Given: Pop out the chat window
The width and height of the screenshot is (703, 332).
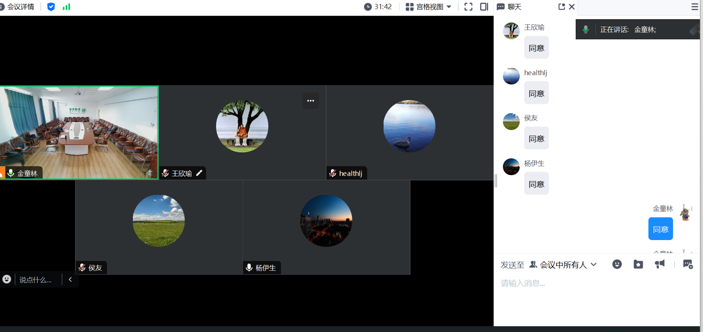Looking at the screenshot, I should point(561,7).
